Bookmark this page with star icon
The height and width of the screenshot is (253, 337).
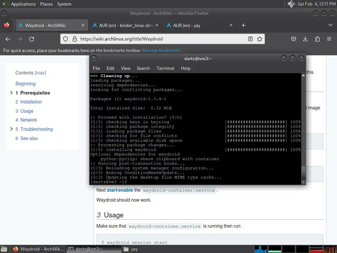260,39
